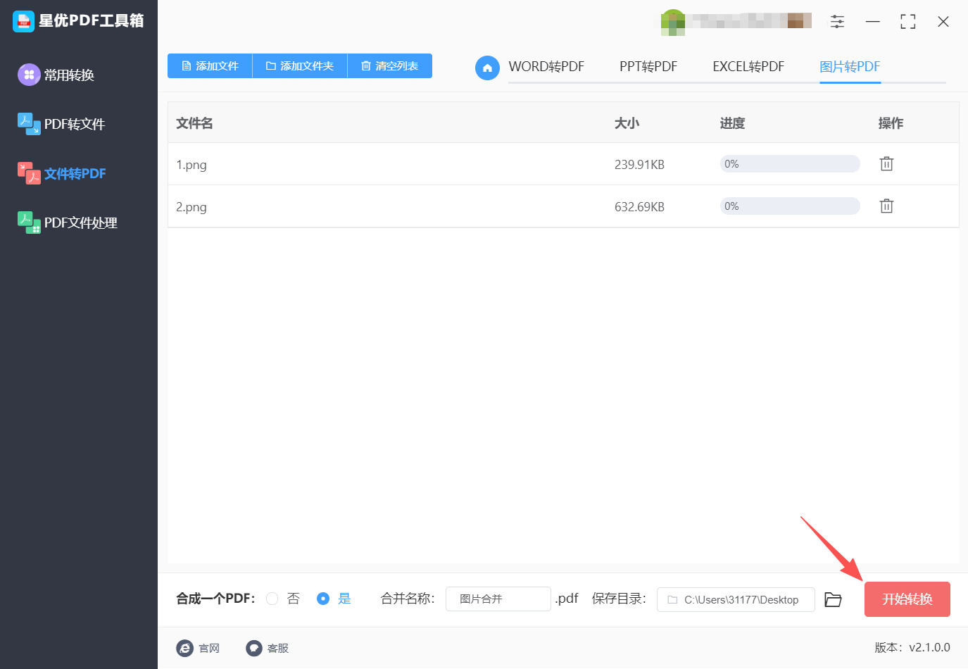This screenshot has width=968, height=669.
Task: Click the 大小 column header
Action: point(627,123)
